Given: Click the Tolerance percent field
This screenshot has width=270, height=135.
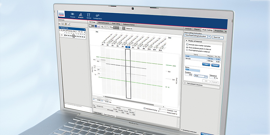Looking at the screenshot, I should click(212, 78).
